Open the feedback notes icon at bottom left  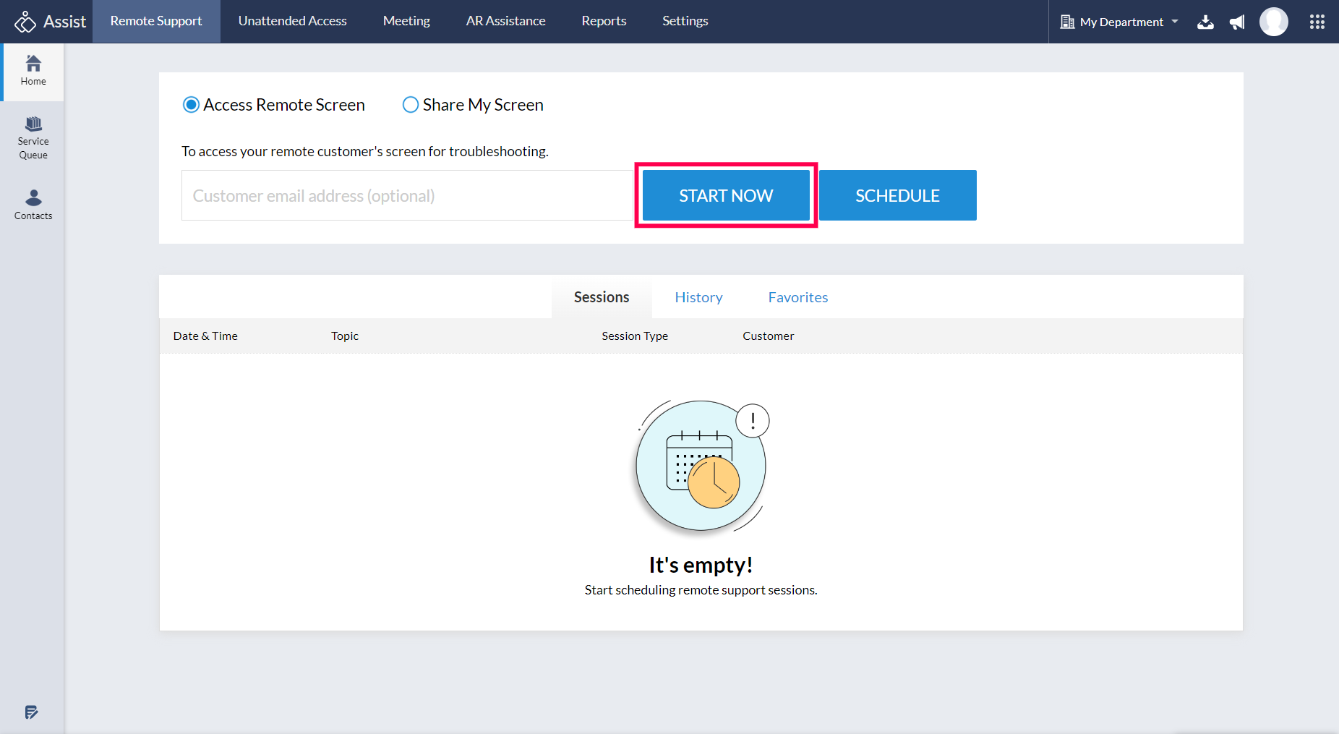click(31, 712)
